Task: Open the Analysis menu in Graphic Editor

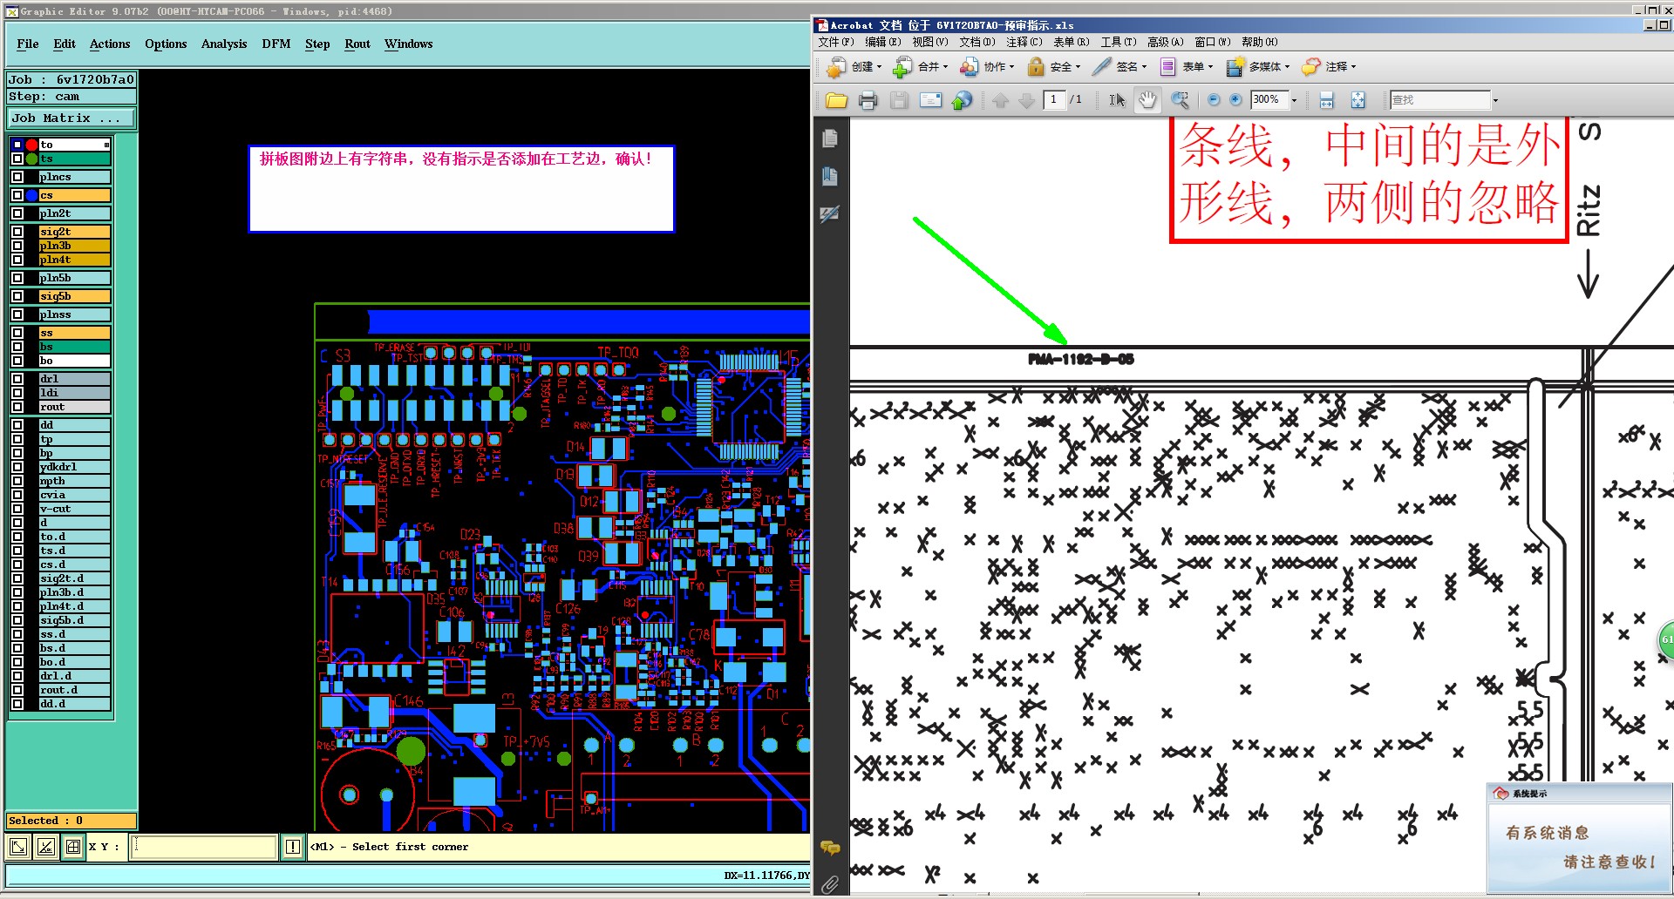Action: pyautogui.click(x=224, y=44)
